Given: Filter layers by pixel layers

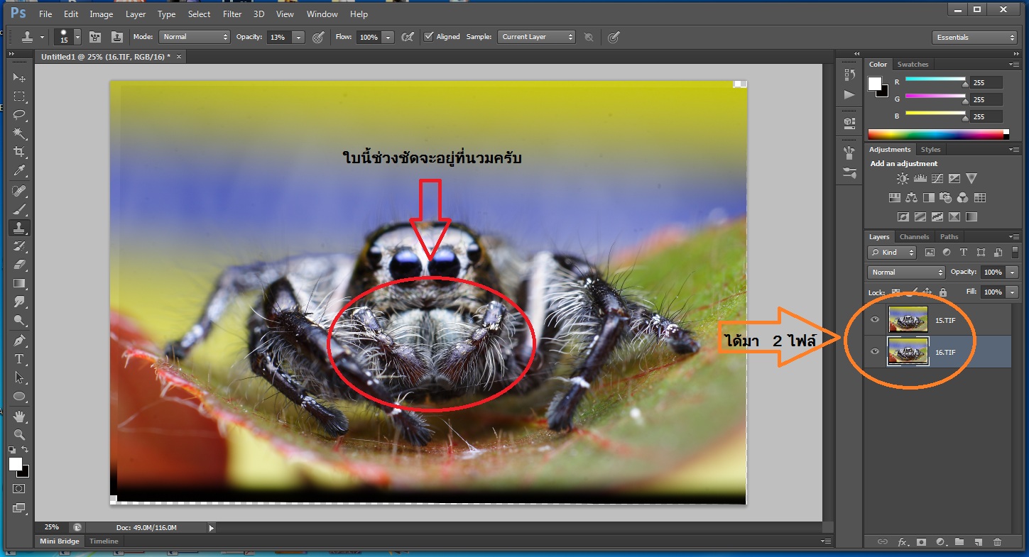Looking at the screenshot, I should click(x=930, y=252).
